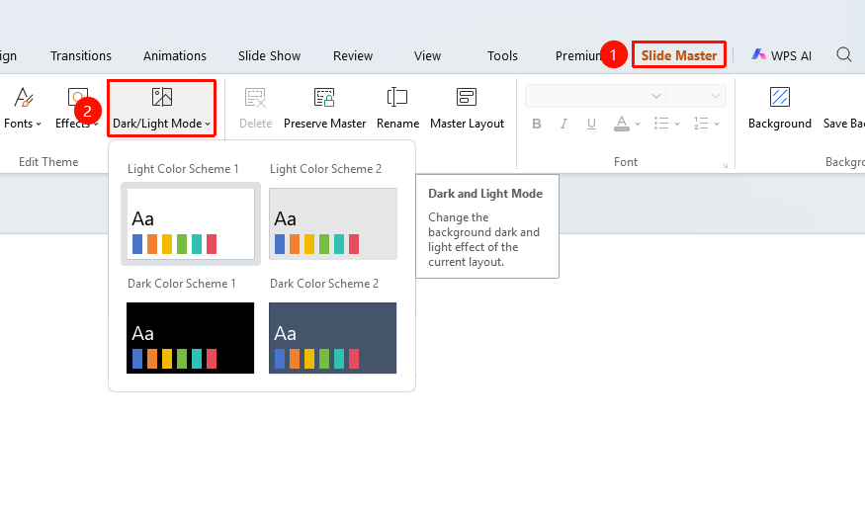865x509 pixels.
Task: Open the Effects theme dropdown
Action: pyautogui.click(x=77, y=108)
